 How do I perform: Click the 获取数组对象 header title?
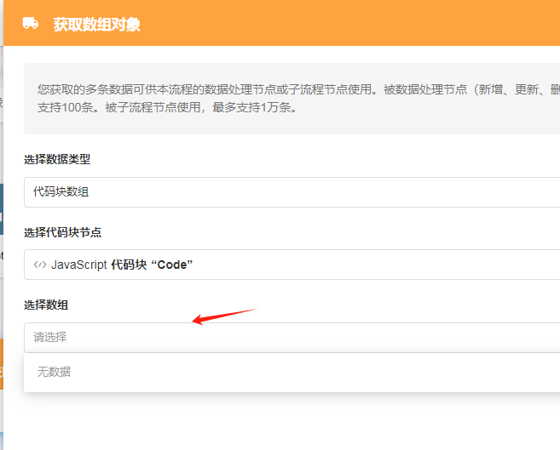coord(97,25)
